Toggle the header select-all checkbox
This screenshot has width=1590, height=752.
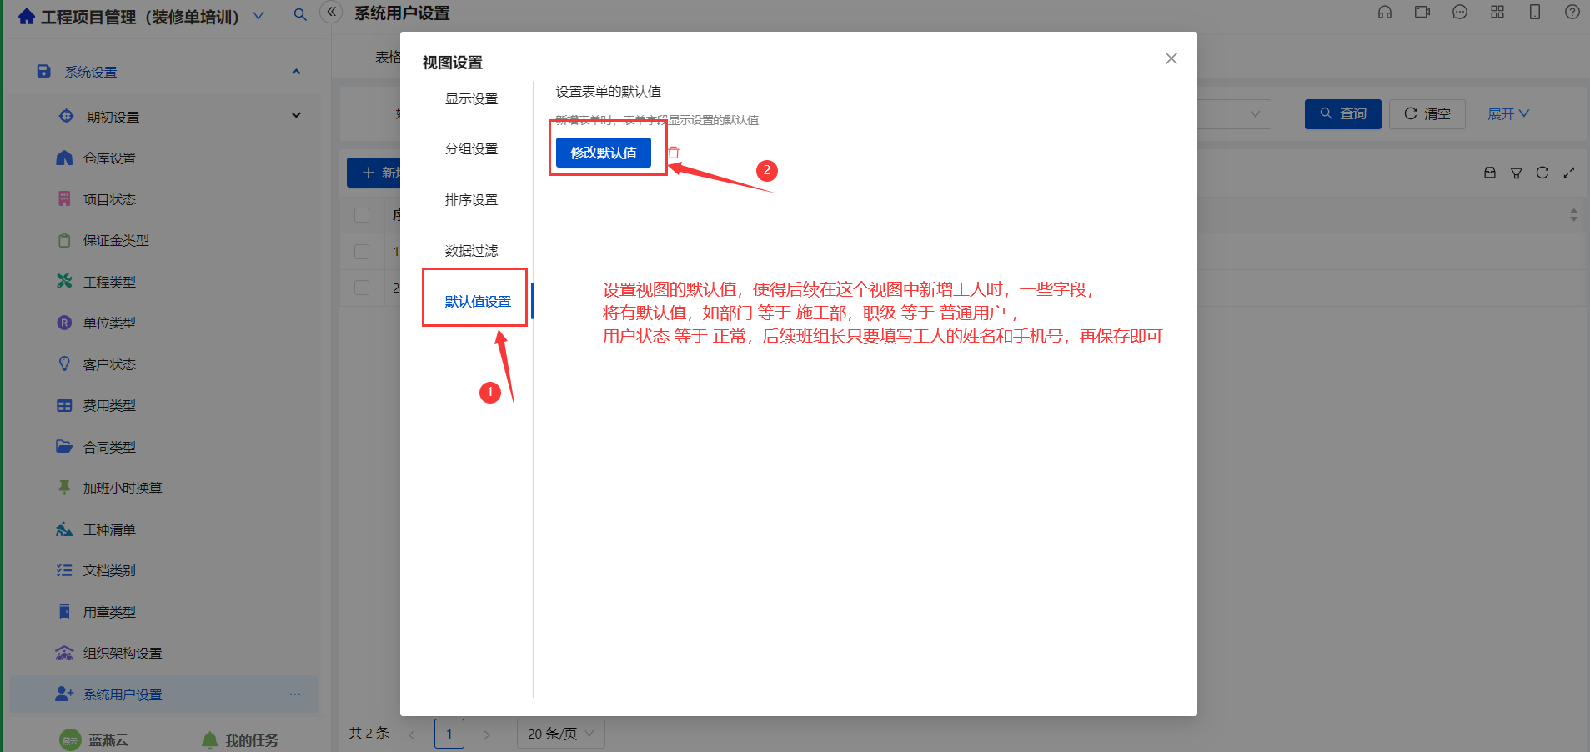(362, 215)
